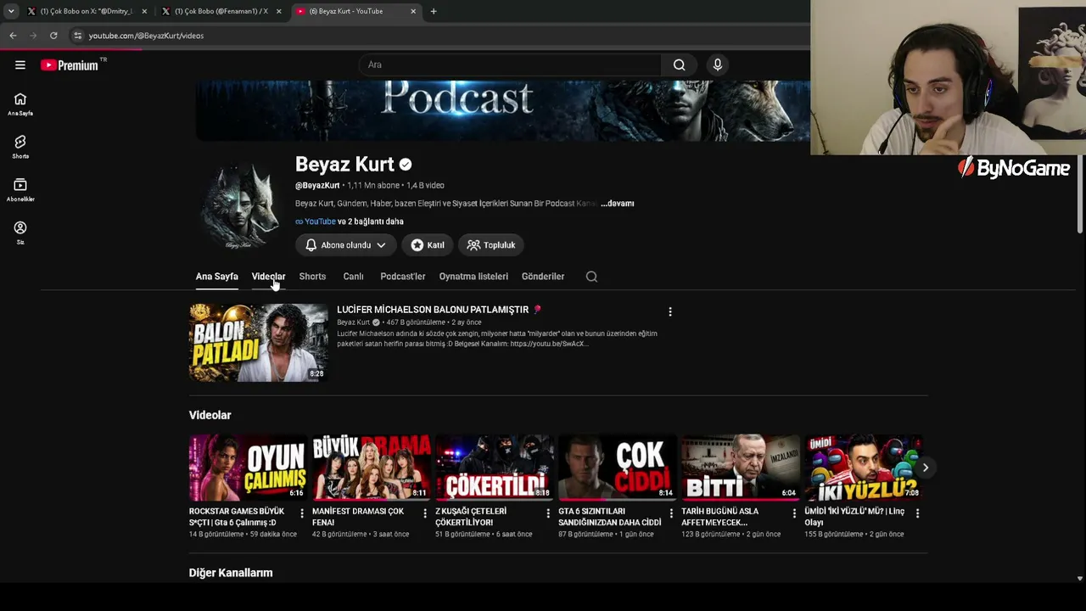1086x611 pixels.
Task: Switch to the Videolar channel tab
Action: [268, 277]
